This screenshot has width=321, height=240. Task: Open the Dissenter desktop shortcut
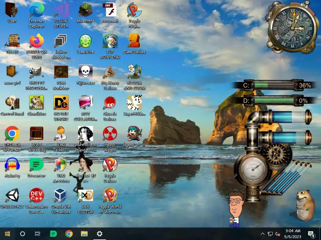point(36,164)
